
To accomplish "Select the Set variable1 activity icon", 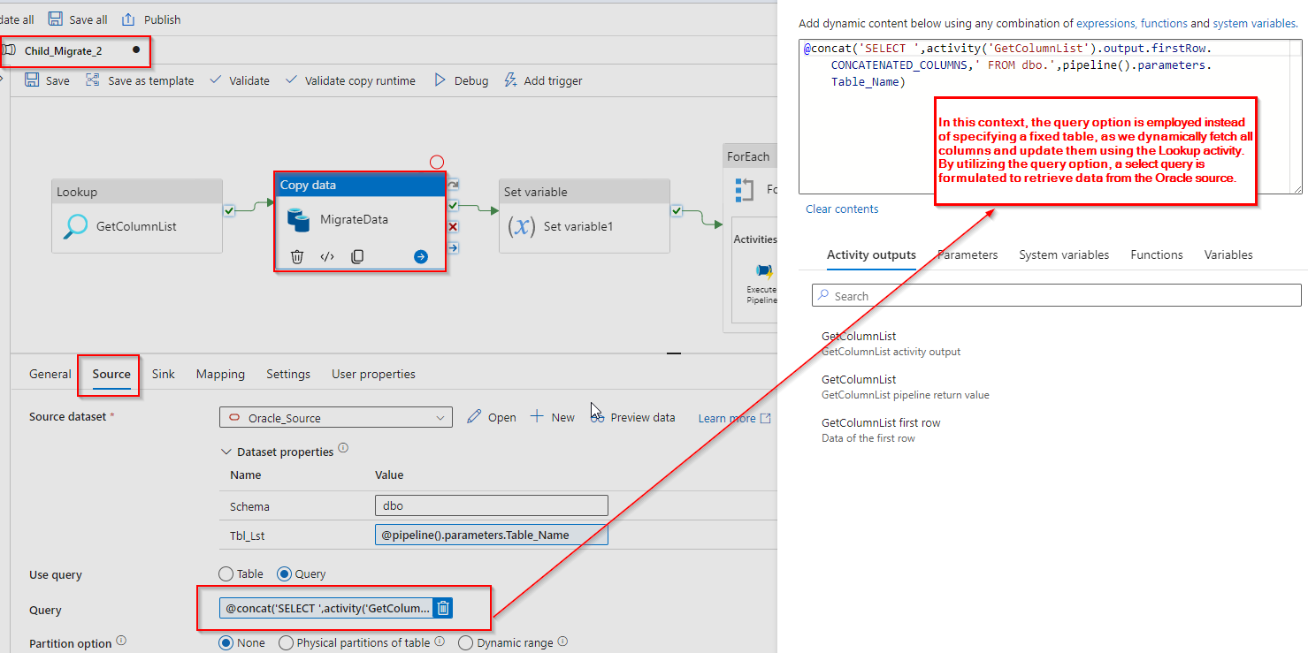I will tap(522, 226).
